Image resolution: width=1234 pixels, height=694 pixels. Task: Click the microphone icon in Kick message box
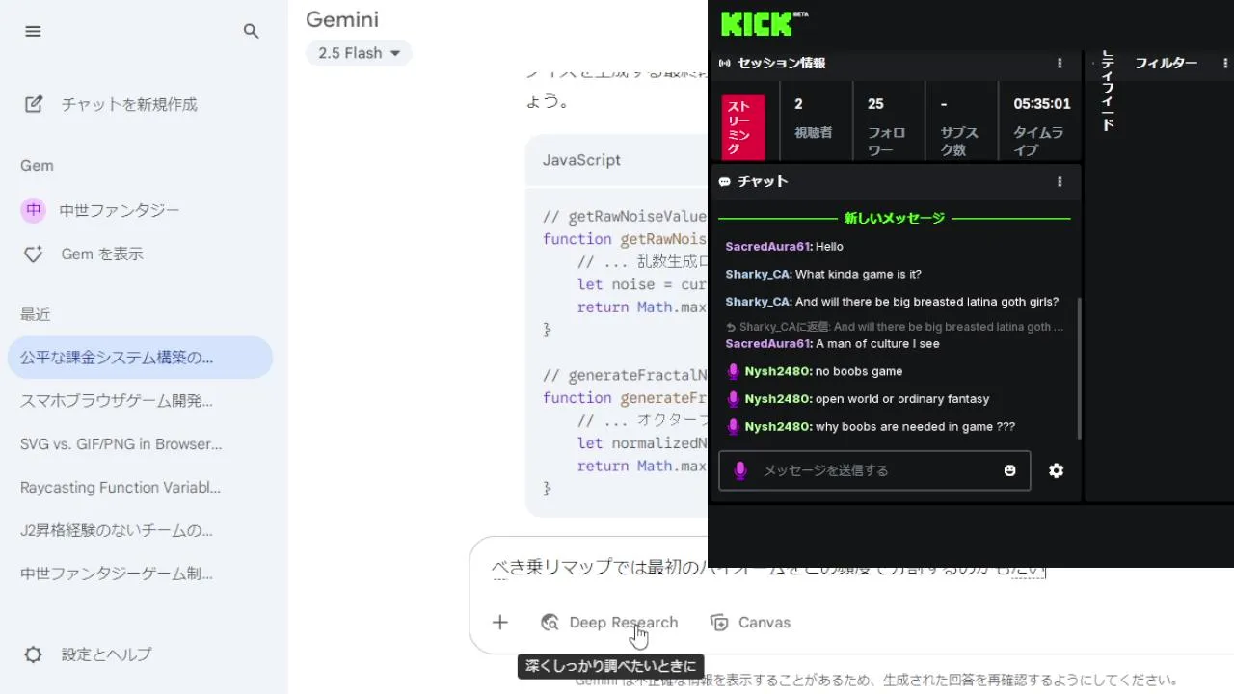click(x=739, y=470)
